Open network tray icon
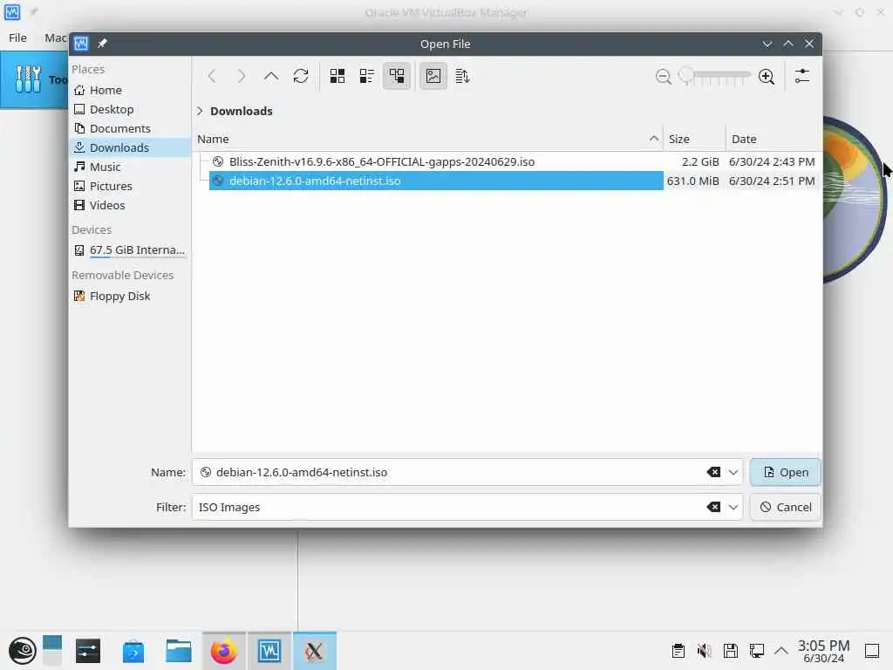This screenshot has width=893, height=670. click(x=757, y=651)
